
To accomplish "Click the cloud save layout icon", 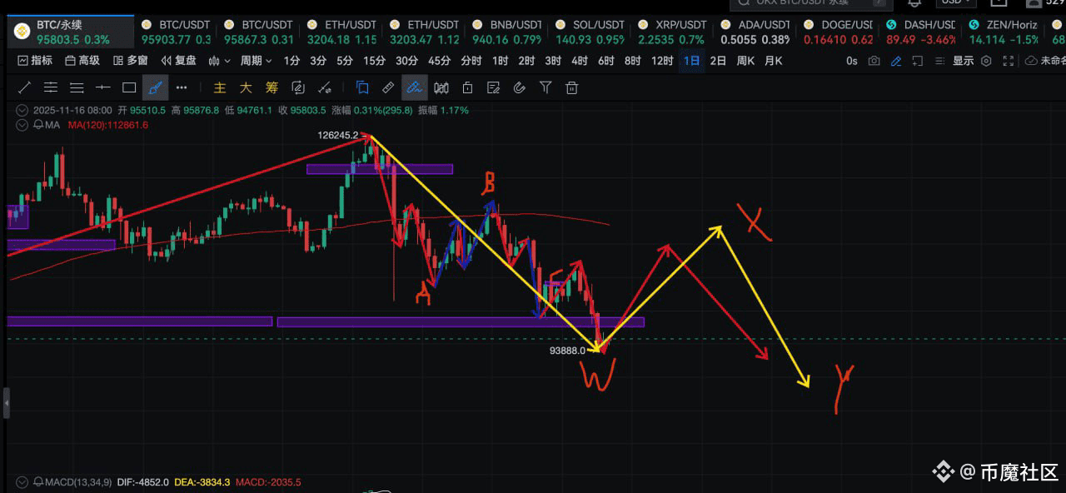I will click(1031, 60).
